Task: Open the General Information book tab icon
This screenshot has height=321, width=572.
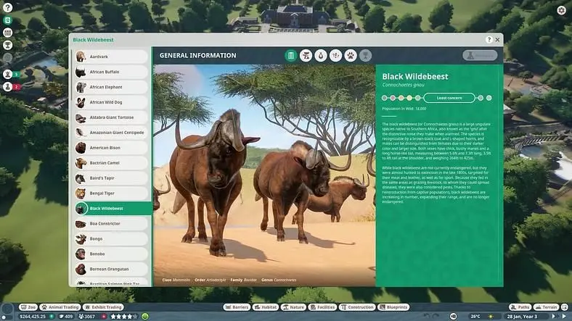Action: pos(291,56)
